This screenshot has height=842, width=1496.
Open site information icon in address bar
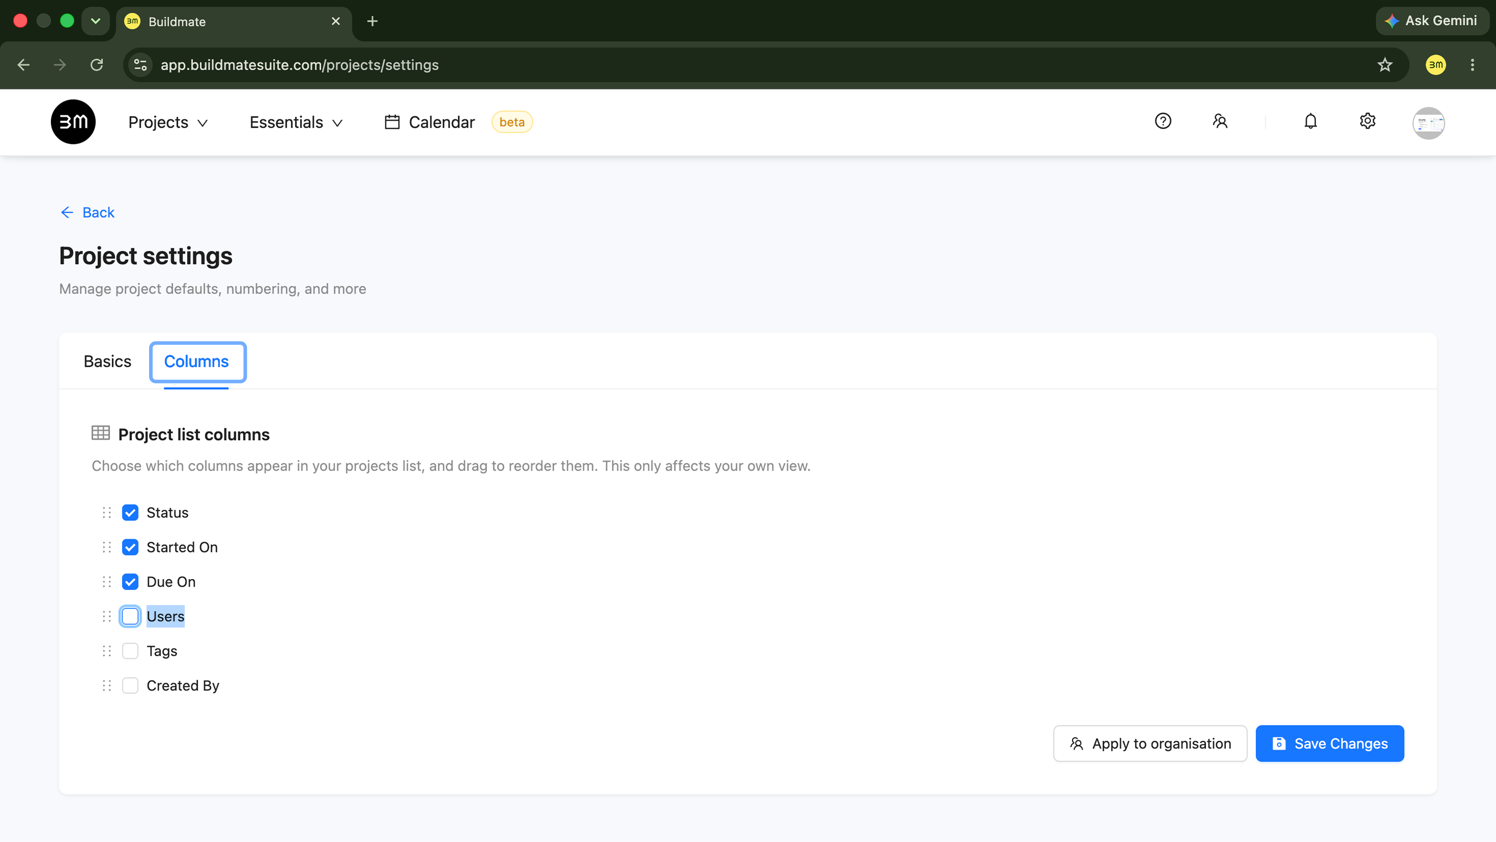coord(140,65)
